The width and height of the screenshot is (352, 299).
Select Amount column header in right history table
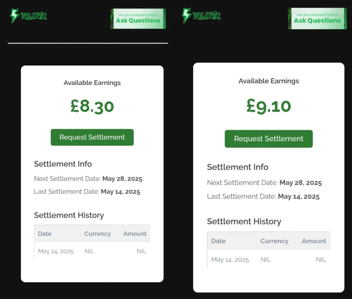coord(314,241)
